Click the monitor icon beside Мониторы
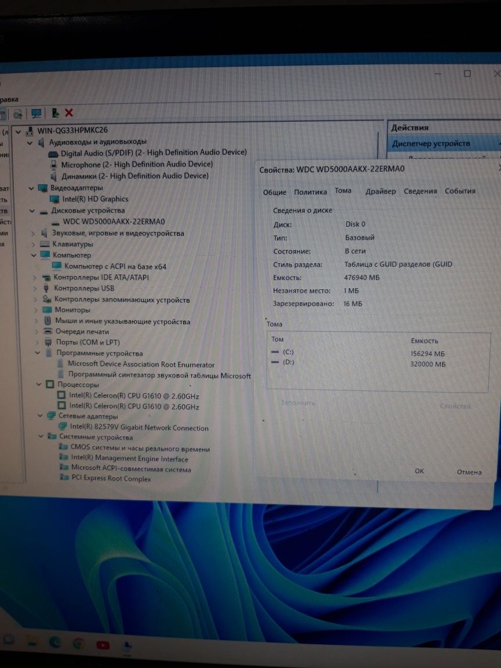 [x=48, y=310]
